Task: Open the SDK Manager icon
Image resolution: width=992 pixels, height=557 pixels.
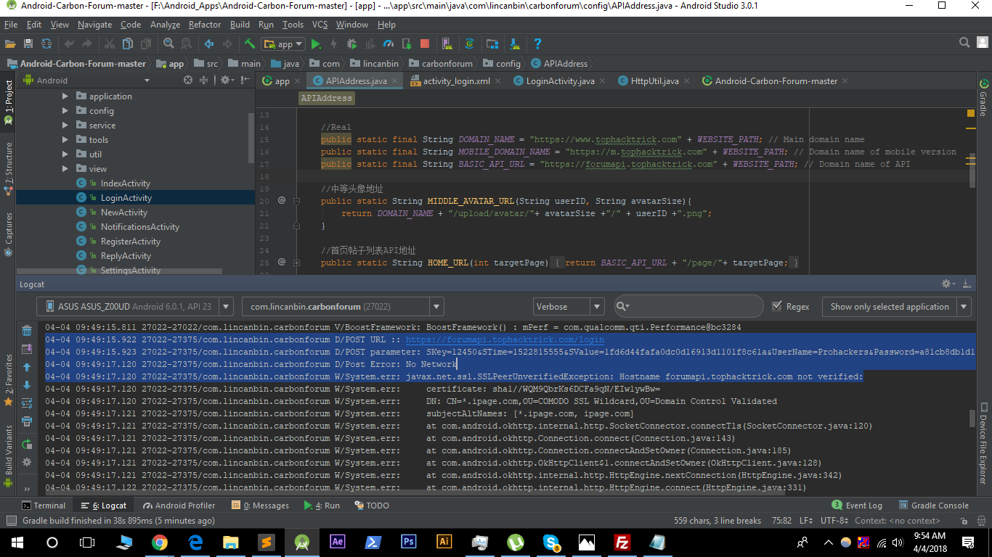Action: pos(515,44)
